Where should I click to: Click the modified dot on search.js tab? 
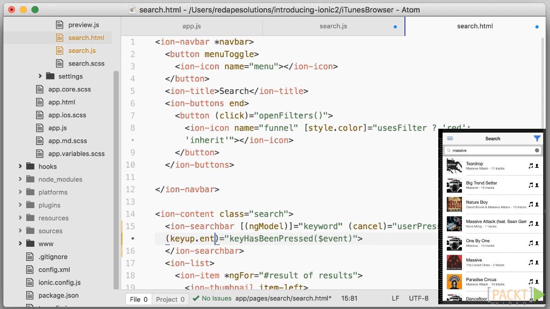pyautogui.click(x=395, y=27)
